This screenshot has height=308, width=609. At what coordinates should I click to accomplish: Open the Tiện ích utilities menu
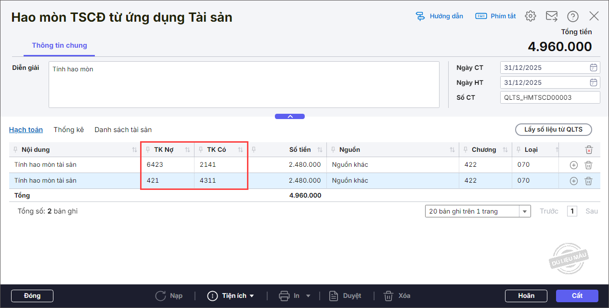click(231, 295)
